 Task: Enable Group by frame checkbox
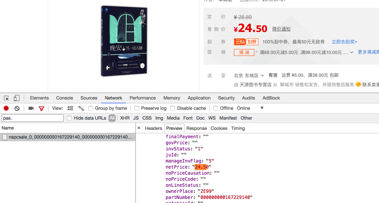click(91, 108)
